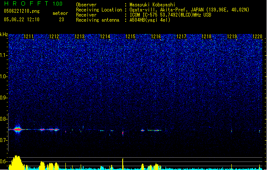The width and height of the screenshot is (267, 170).
Task: Click the kHz axis unit label
Action: [x=4, y=34]
